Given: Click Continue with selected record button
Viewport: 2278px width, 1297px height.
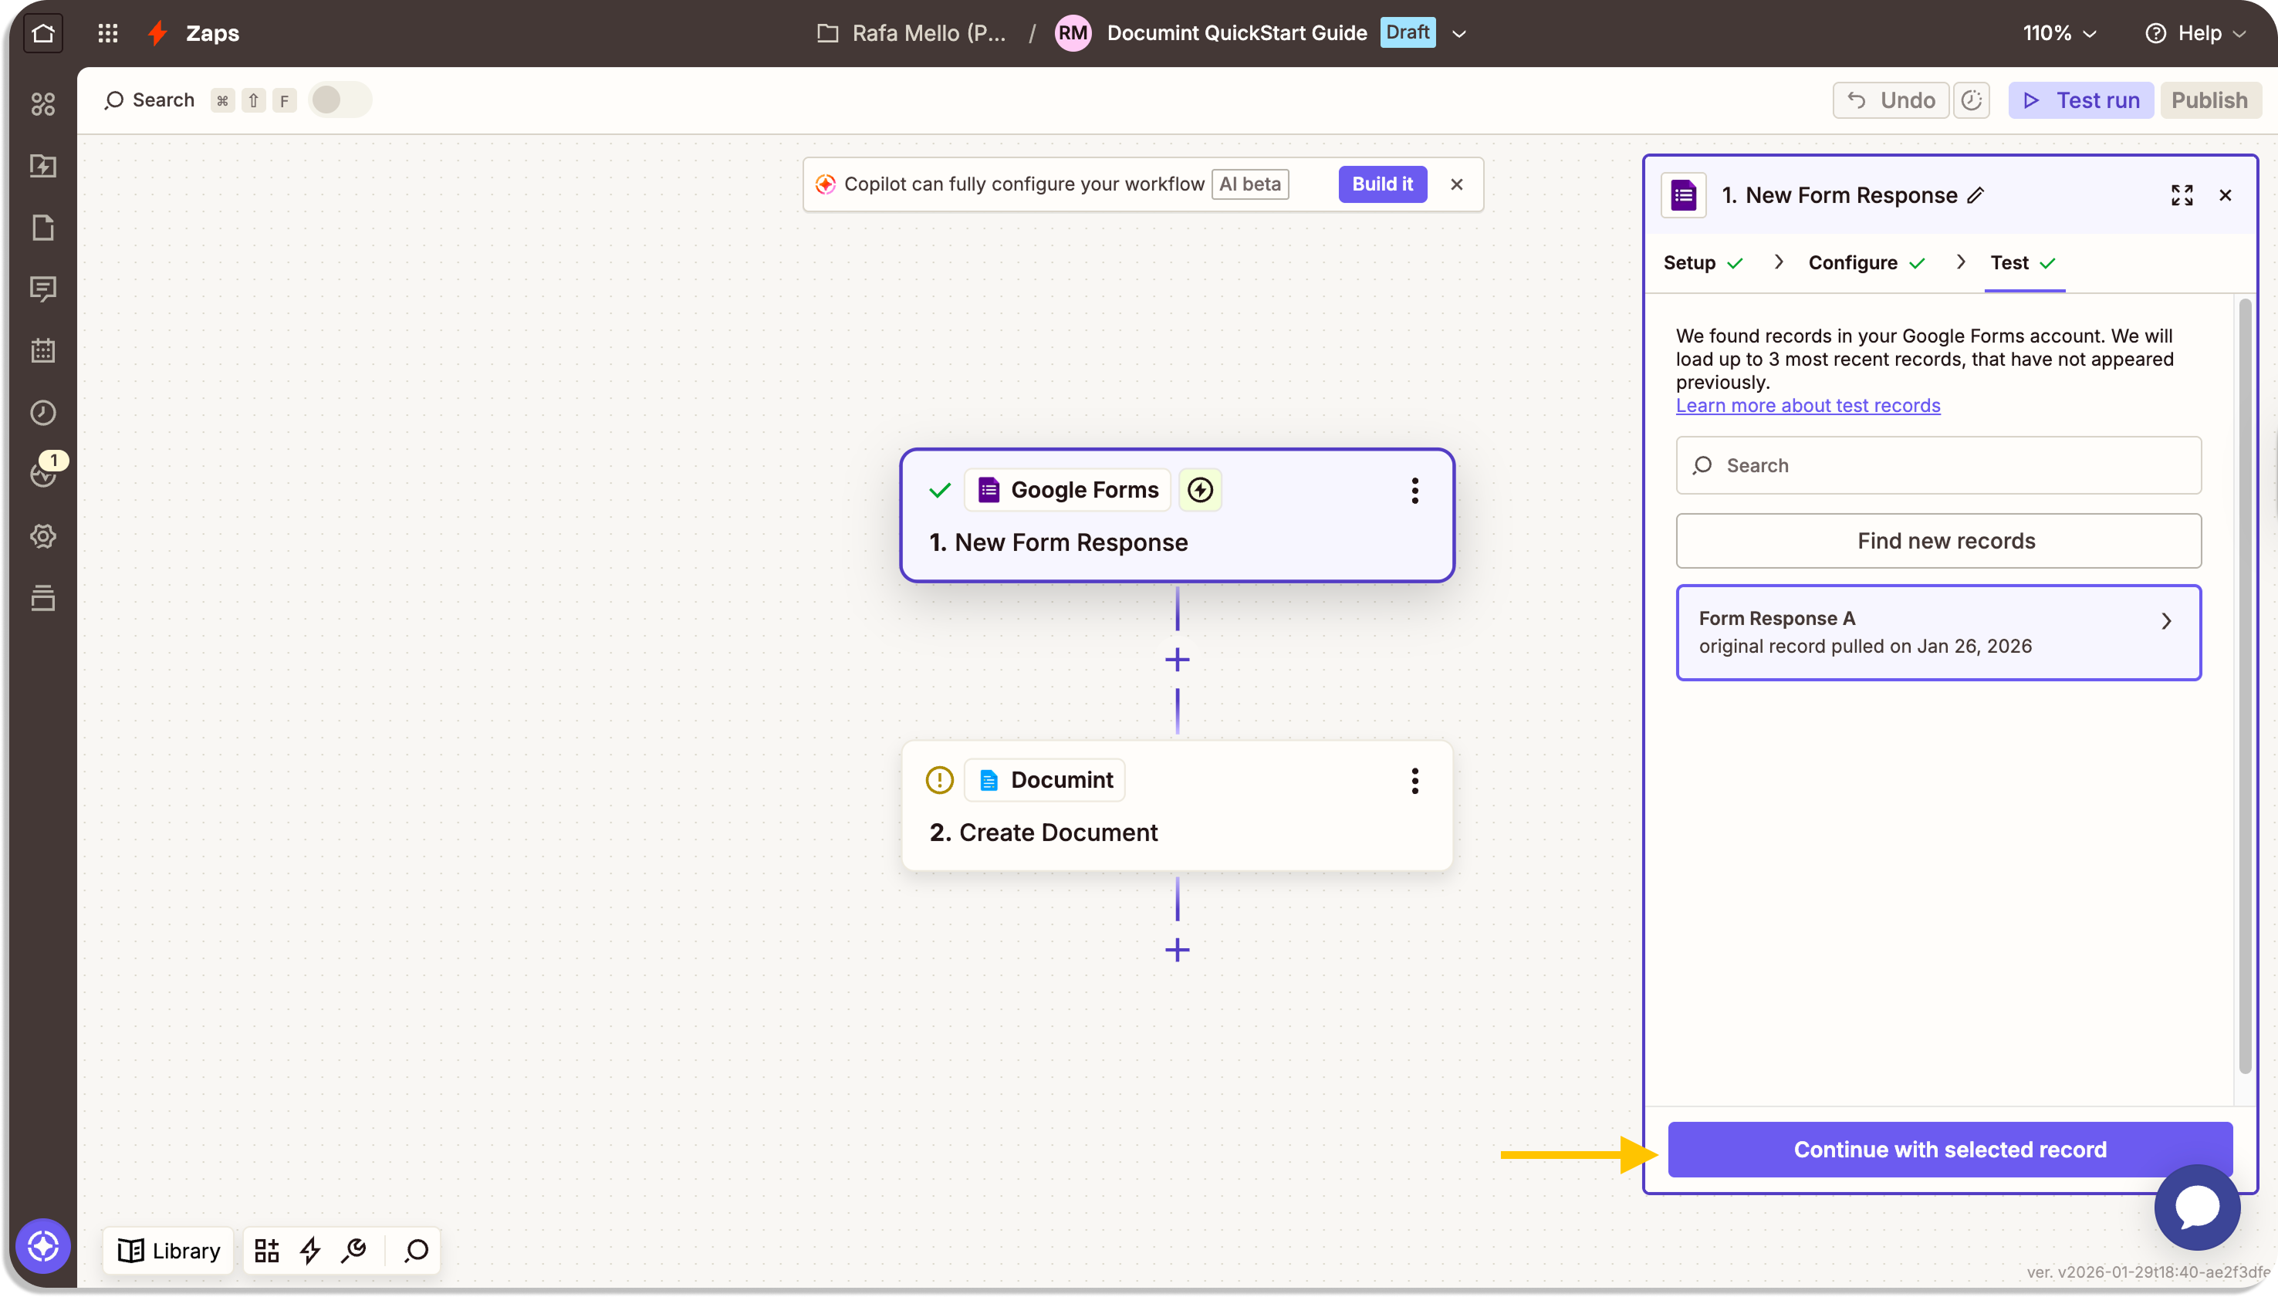Looking at the screenshot, I should (x=1949, y=1149).
